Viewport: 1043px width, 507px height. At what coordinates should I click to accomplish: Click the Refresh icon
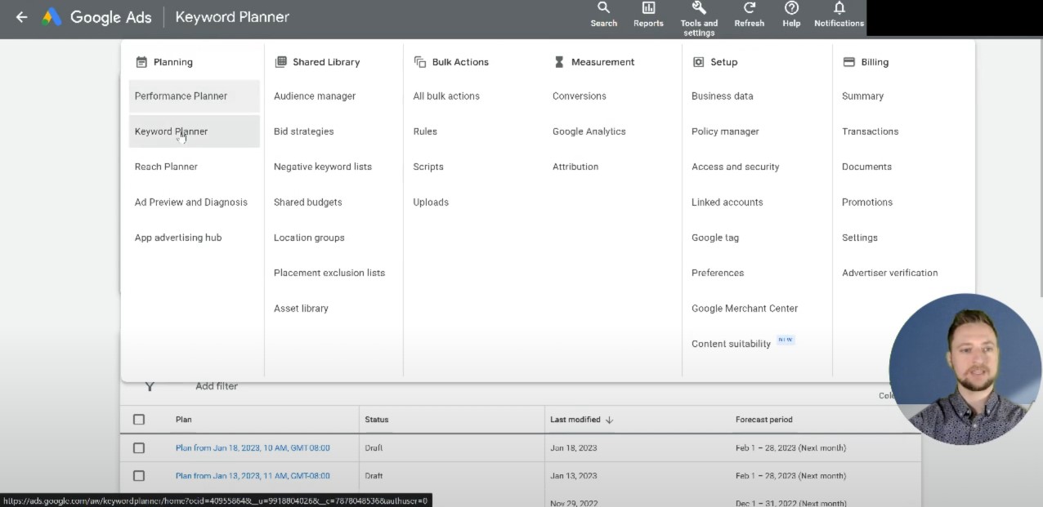[x=749, y=8]
